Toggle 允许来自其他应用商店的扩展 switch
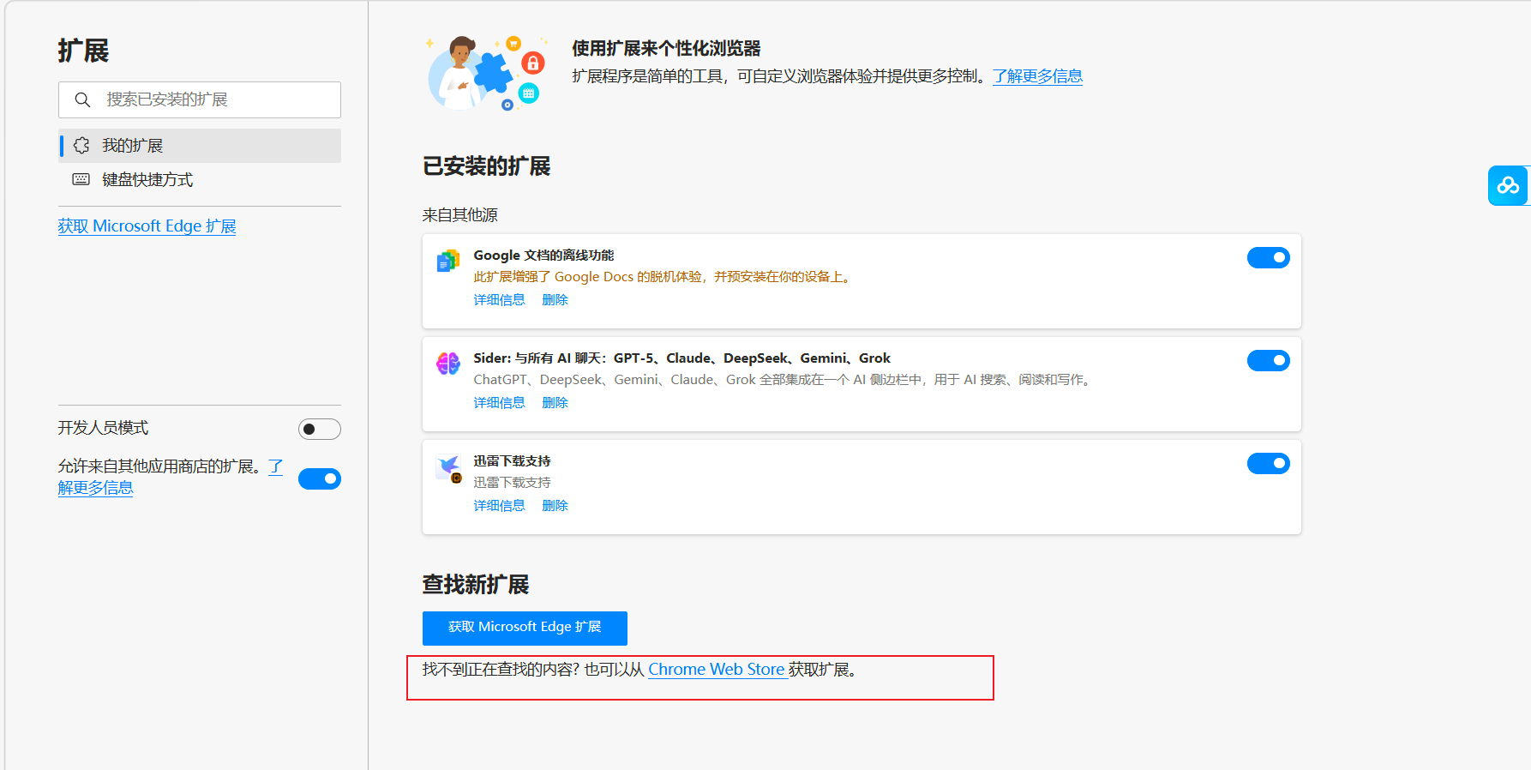 (x=319, y=478)
